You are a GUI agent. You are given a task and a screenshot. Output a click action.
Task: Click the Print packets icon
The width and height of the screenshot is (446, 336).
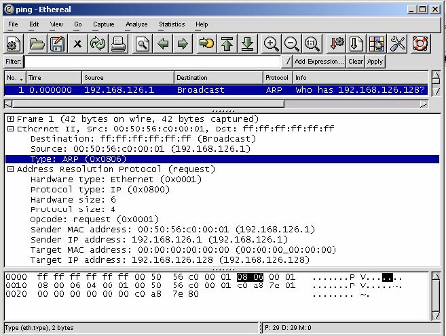[x=118, y=44]
